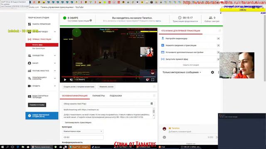266x149 pixels.
Task: Click Создать ролик с лучшими моментами
Action: [79, 87]
